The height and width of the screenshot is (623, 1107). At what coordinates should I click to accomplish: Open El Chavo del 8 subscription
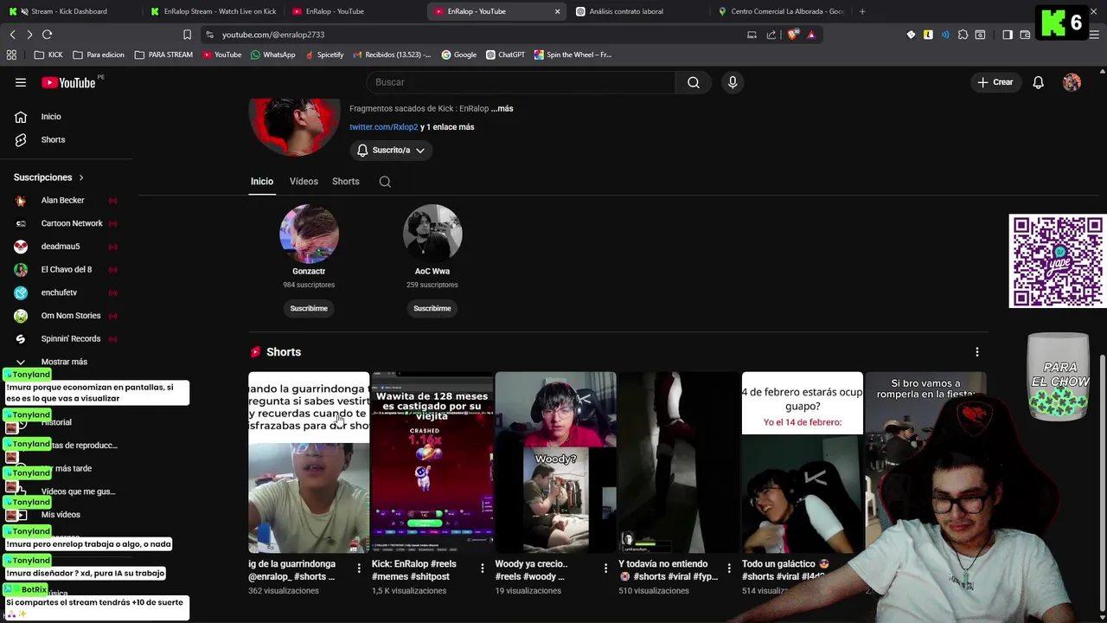click(67, 269)
